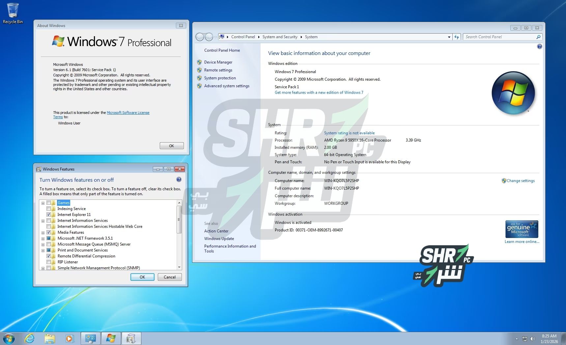
Task: Click the shield icon next to Device Manager
Action: click(199, 62)
